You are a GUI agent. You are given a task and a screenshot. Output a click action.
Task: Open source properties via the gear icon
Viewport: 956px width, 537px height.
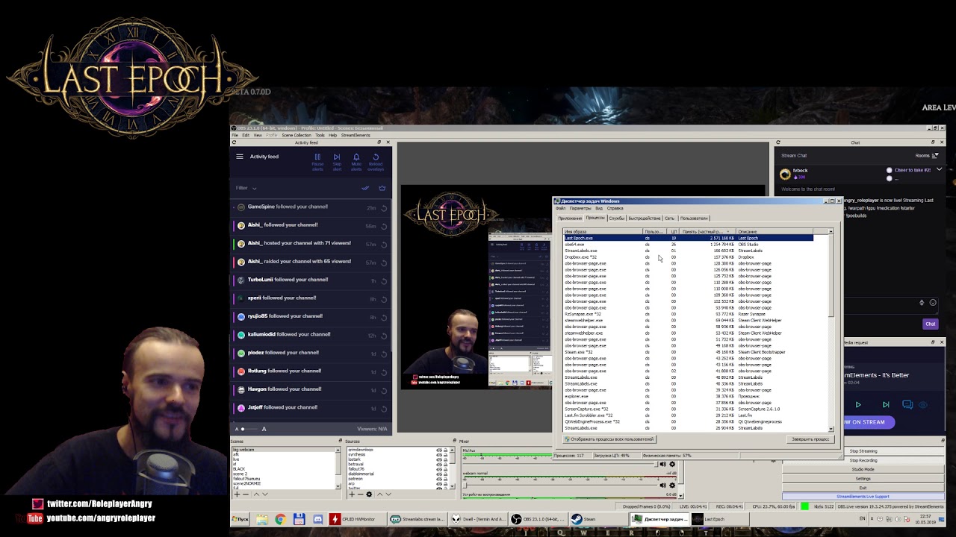370,494
